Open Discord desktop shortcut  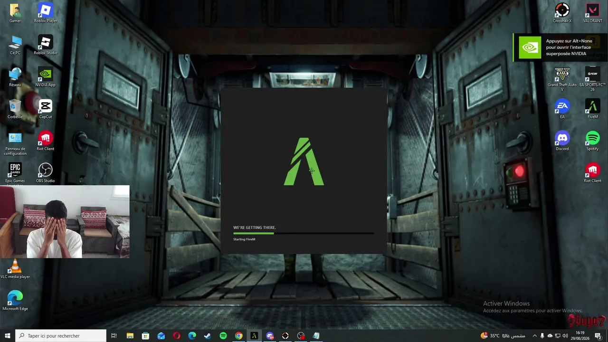pyautogui.click(x=562, y=141)
